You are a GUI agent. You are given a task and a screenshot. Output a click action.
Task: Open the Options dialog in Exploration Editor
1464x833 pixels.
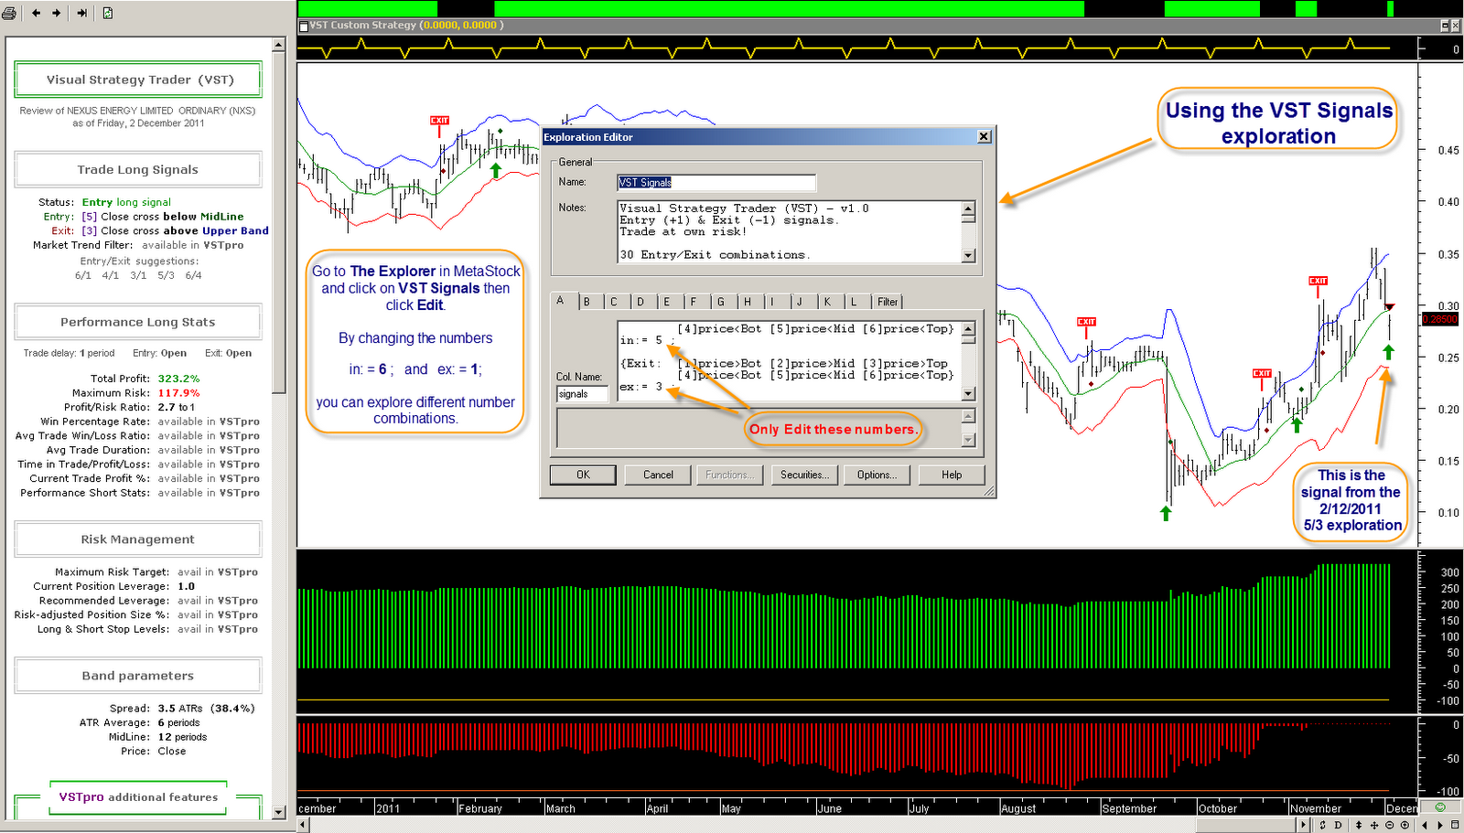coord(876,475)
